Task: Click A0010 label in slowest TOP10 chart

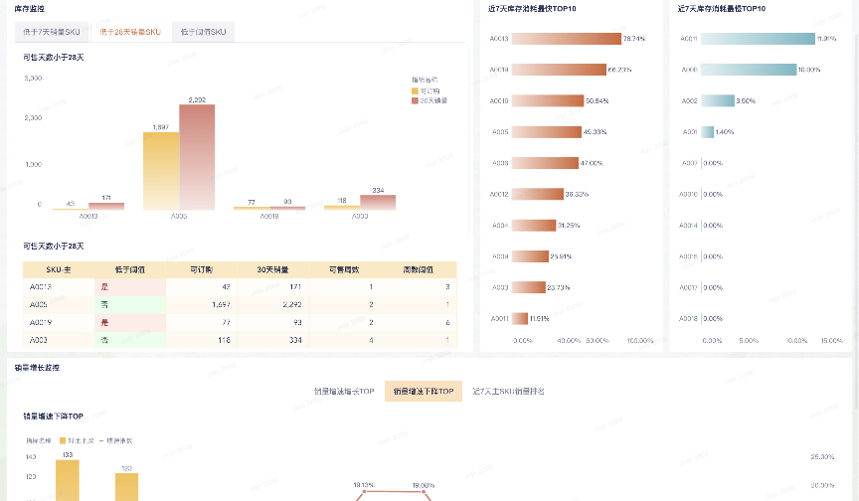Action: pyautogui.click(x=688, y=194)
